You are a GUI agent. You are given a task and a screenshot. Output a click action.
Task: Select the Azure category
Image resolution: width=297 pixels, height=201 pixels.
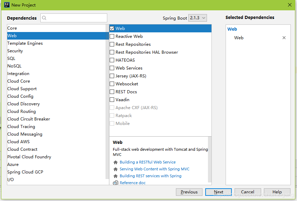click(x=57, y=165)
